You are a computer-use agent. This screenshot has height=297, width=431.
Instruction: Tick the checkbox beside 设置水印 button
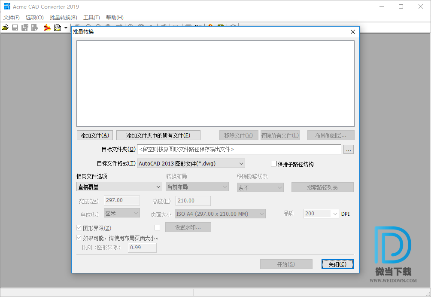tap(157, 228)
